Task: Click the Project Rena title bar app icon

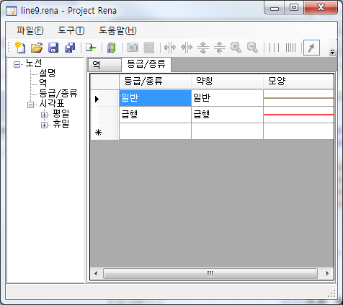Action: click(x=12, y=11)
